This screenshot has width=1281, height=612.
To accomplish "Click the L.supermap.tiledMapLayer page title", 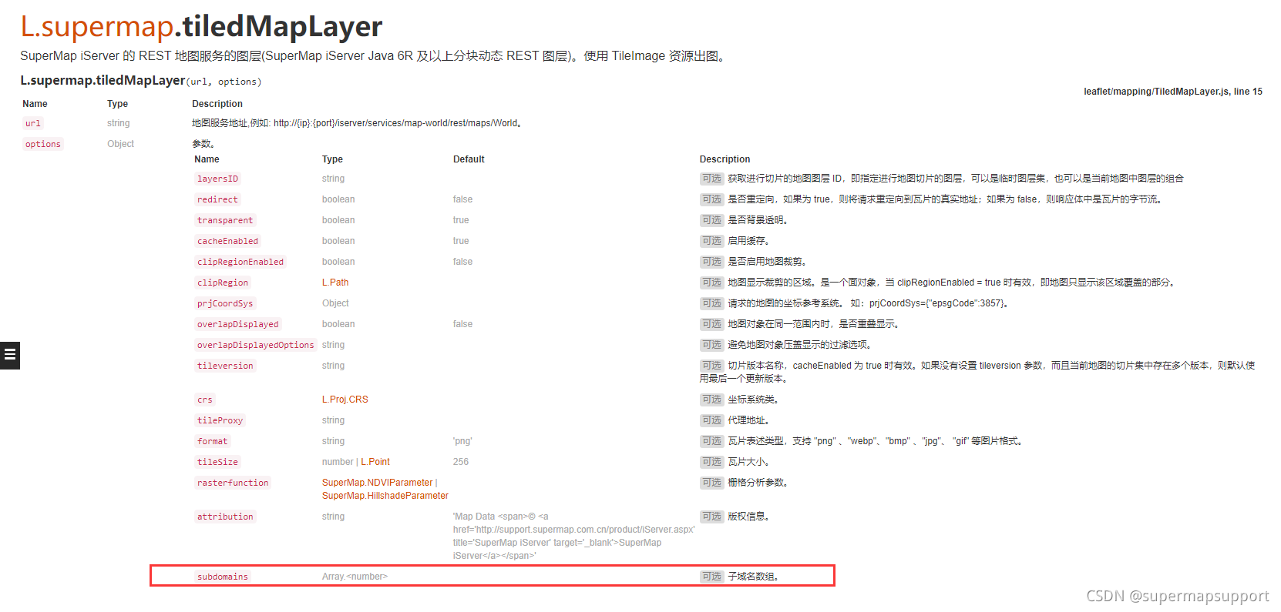I will tap(201, 26).
